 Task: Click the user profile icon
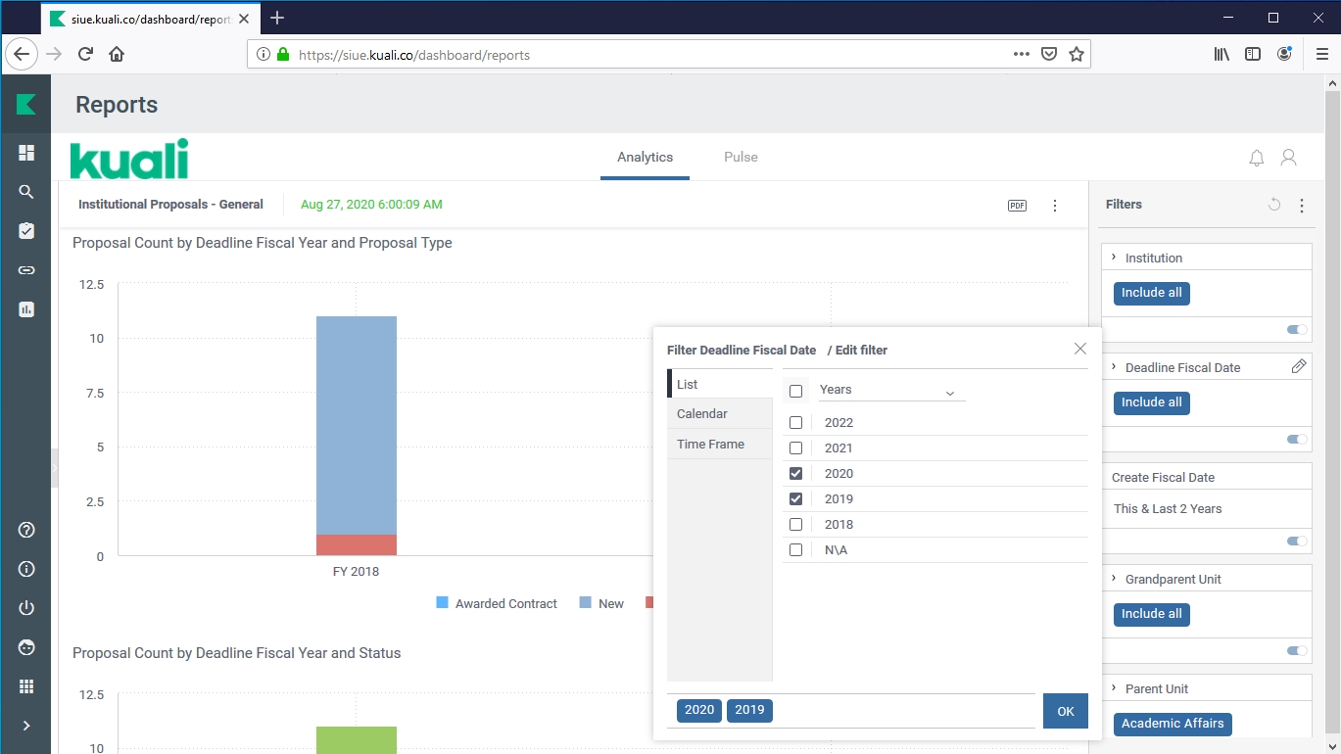coord(1289,158)
